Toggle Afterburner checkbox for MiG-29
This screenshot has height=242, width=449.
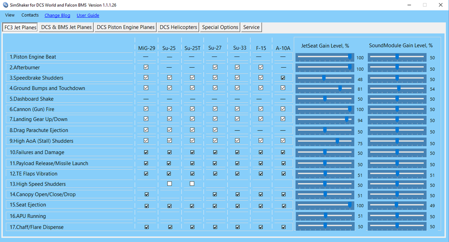146,67
